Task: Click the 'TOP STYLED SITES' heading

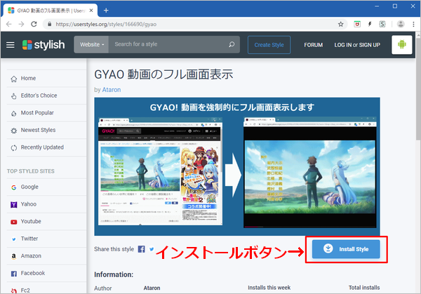Action: 31,171
